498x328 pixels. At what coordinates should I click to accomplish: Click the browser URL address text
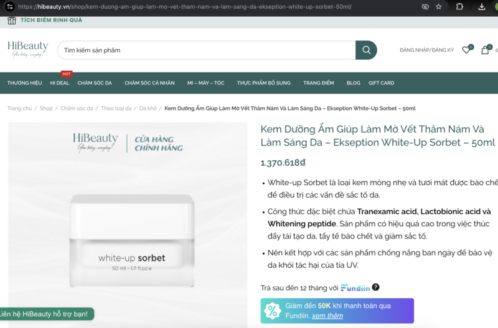(185, 7)
